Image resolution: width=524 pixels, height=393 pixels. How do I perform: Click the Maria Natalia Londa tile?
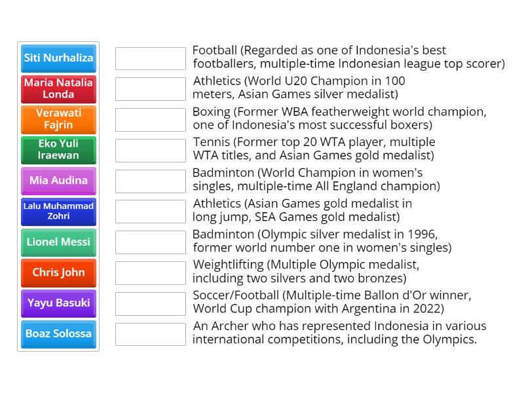[58, 89]
